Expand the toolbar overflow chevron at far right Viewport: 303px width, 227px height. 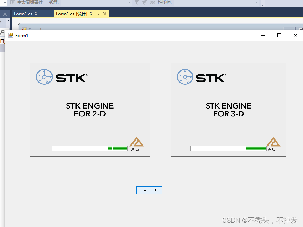262,5
